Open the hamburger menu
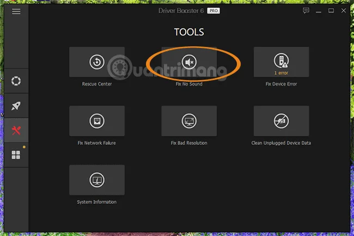The width and height of the screenshot is (354, 236). [x=16, y=11]
